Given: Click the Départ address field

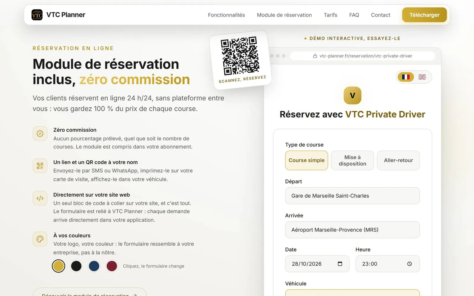Looking at the screenshot, I should 353,196.
